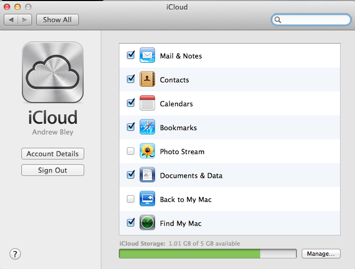The width and height of the screenshot is (355, 269).
Task: Click the Calendars icon
Action: pos(147,103)
